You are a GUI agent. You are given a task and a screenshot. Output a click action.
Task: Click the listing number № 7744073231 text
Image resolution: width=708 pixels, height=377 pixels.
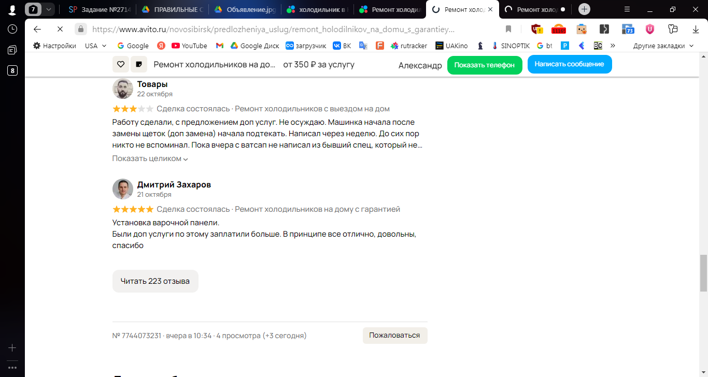137,336
